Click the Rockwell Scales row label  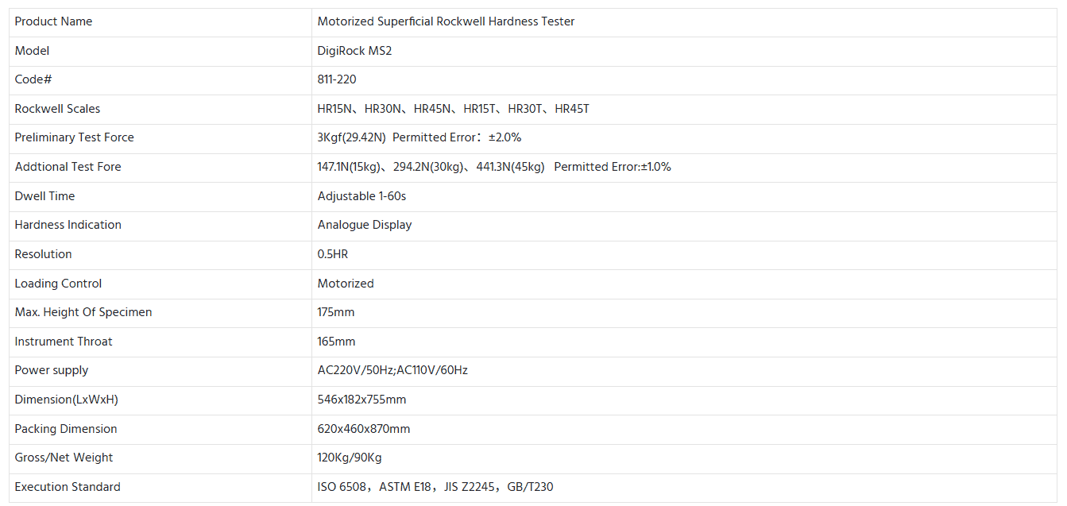pos(57,109)
